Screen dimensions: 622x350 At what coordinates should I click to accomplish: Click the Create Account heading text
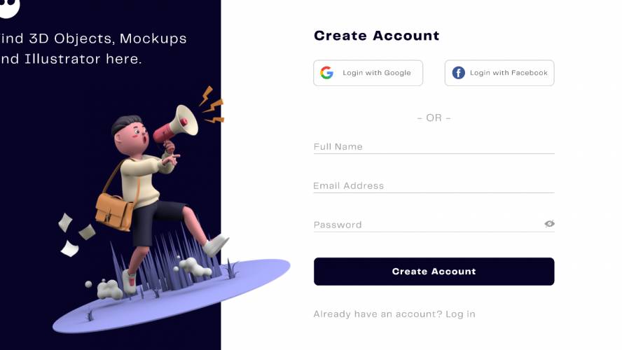(x=376, y=36)
